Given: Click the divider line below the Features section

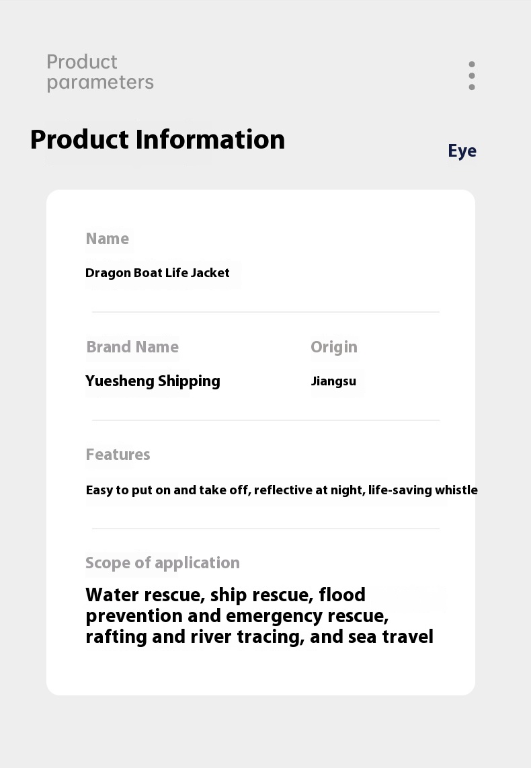Looking at the screenshot, I should tap(265, 529).
